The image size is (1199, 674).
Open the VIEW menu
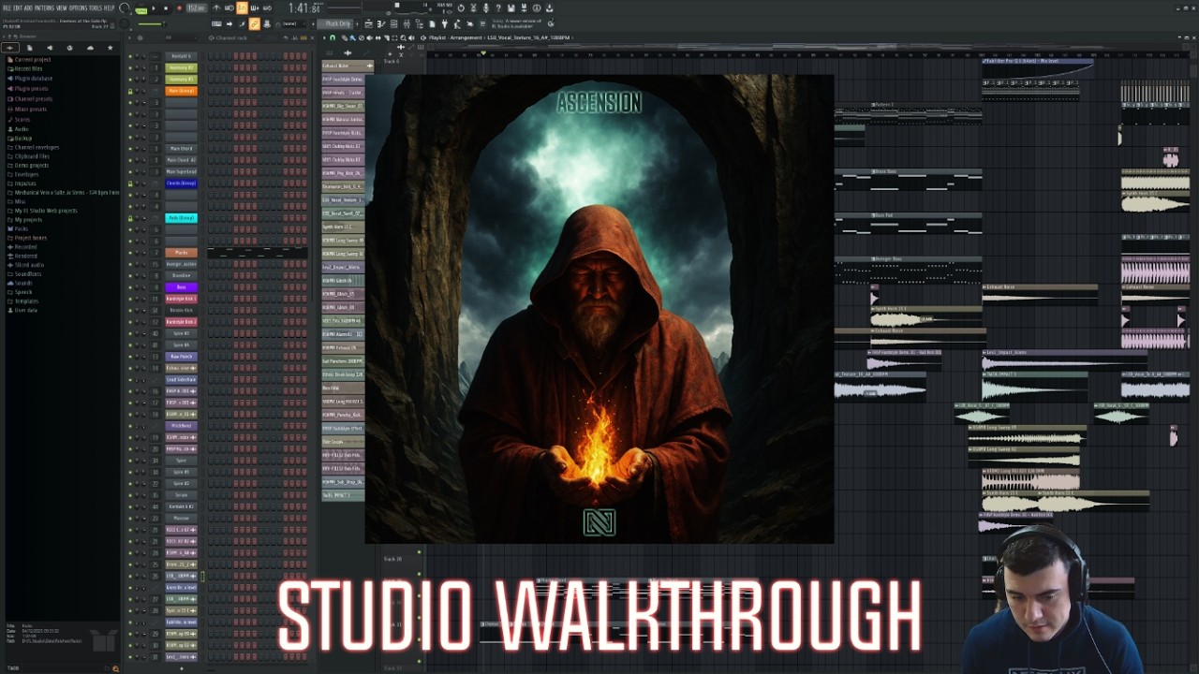click(62, 7)
